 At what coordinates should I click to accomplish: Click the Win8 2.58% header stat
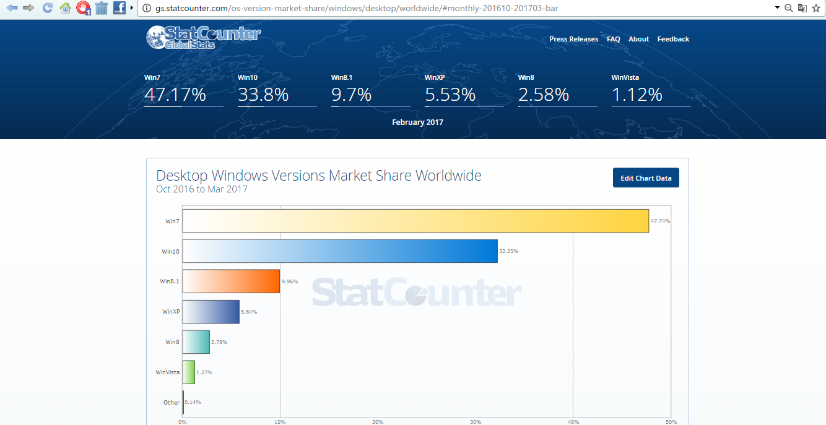(557, 90)
